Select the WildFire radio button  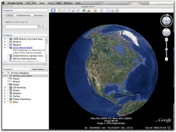8,42
